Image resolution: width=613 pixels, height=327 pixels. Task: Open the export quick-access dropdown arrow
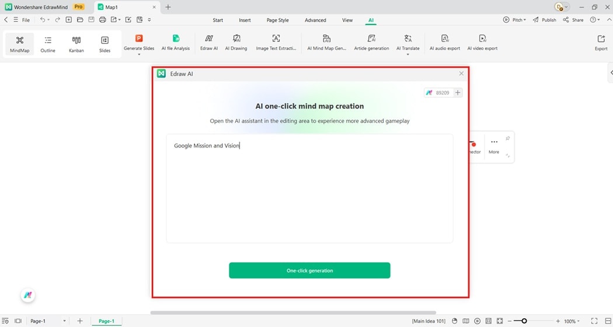pyautogui.click(x=119, y=20)
